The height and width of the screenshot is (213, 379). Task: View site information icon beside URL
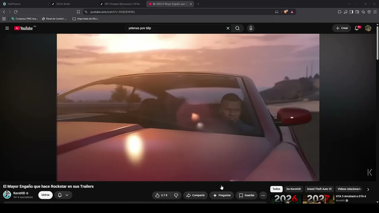pyautogui.click(x=86, y=12)
